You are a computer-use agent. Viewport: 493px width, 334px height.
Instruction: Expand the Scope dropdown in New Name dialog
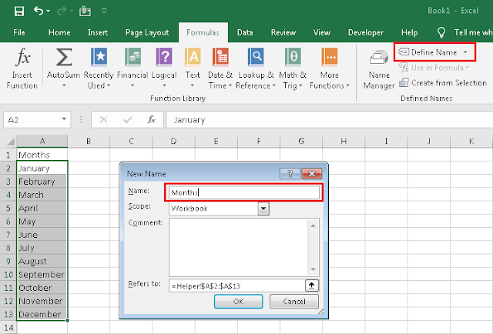[x=263, y=209]
